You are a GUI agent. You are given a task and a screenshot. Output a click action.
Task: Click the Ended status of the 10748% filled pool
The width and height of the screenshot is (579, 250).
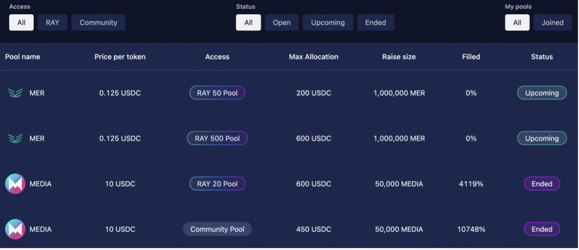tap(542, 229)
